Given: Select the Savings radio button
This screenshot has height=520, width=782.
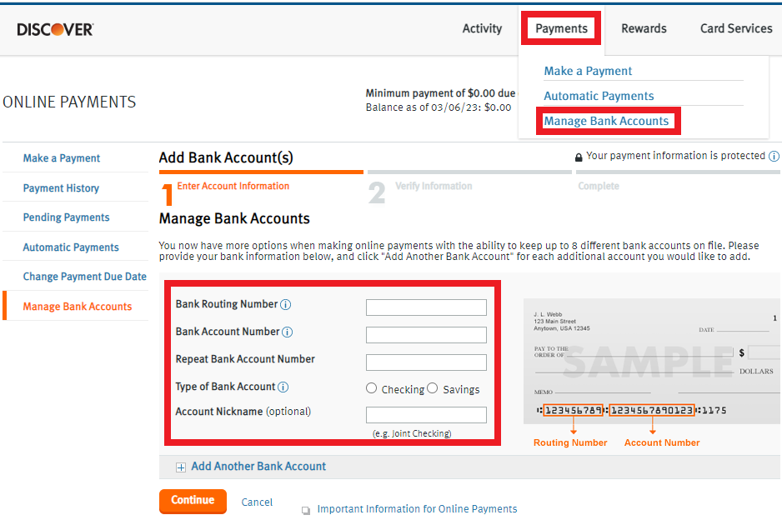Looking at the screenshot, I should (x=433, y=387).
